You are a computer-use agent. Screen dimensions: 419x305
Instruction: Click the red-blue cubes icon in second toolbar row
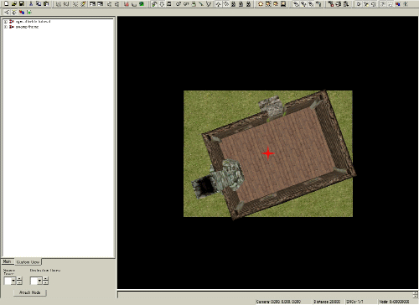click(x=22, y=13)
